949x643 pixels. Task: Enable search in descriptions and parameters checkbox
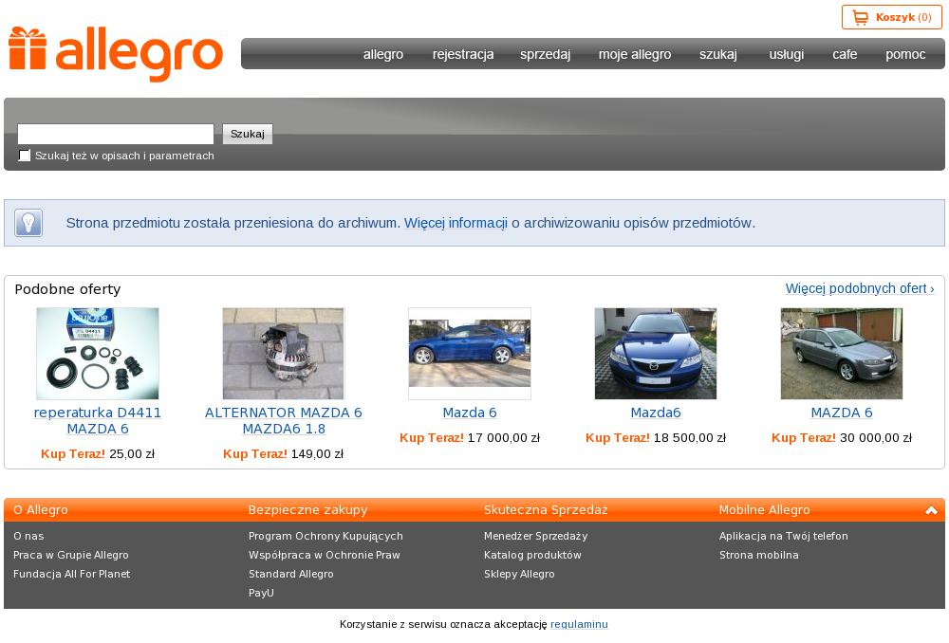(x=25, y=156)
